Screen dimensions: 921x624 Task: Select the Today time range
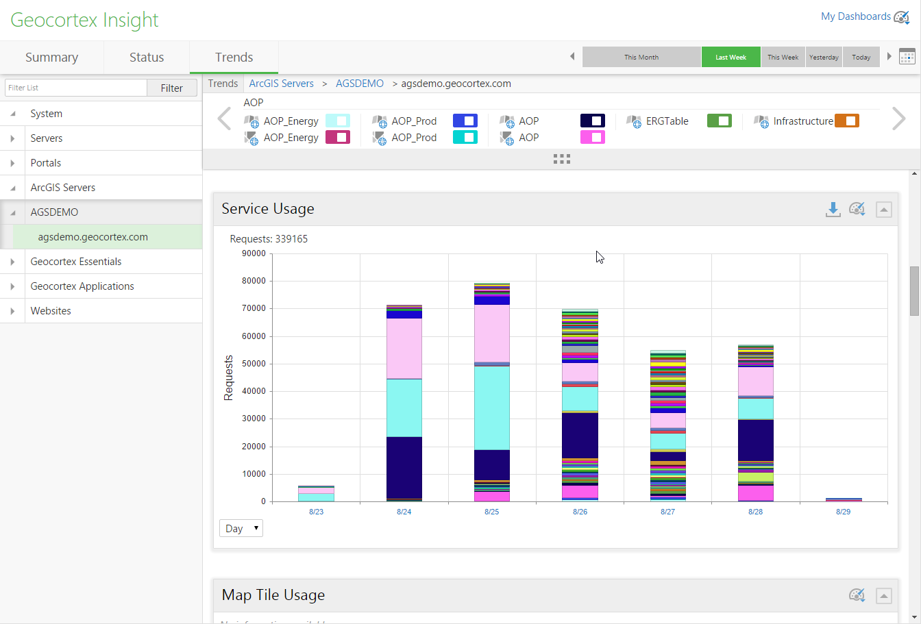tap(861, 57)
